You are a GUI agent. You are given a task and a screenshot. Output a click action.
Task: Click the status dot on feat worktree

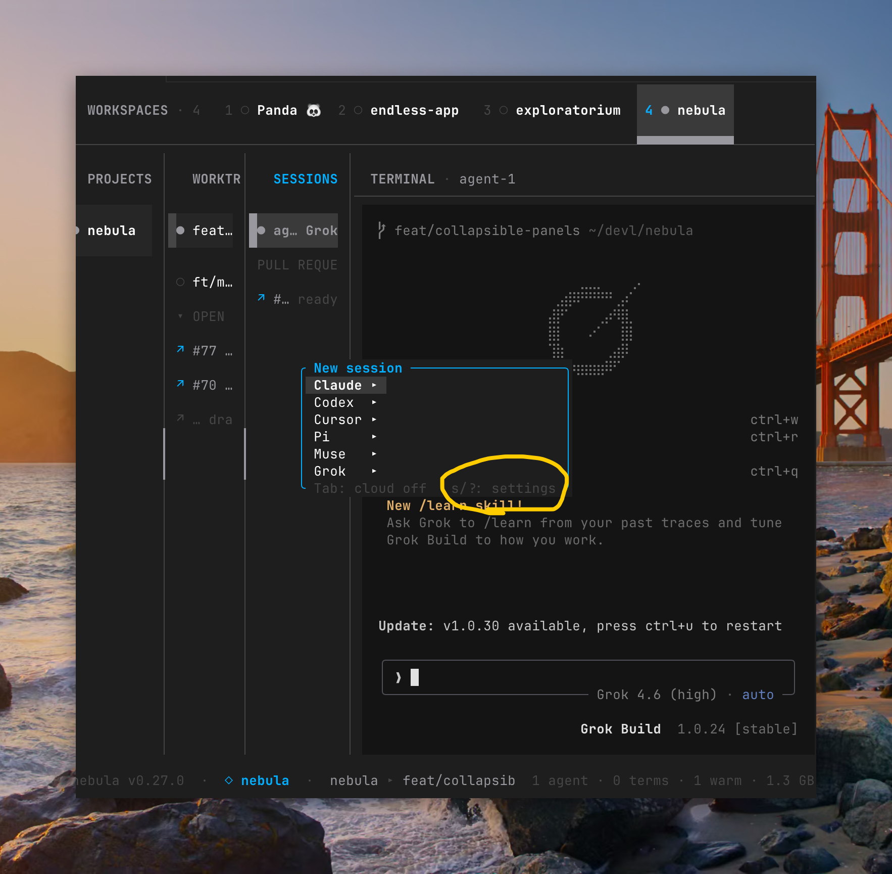(180, 231)
